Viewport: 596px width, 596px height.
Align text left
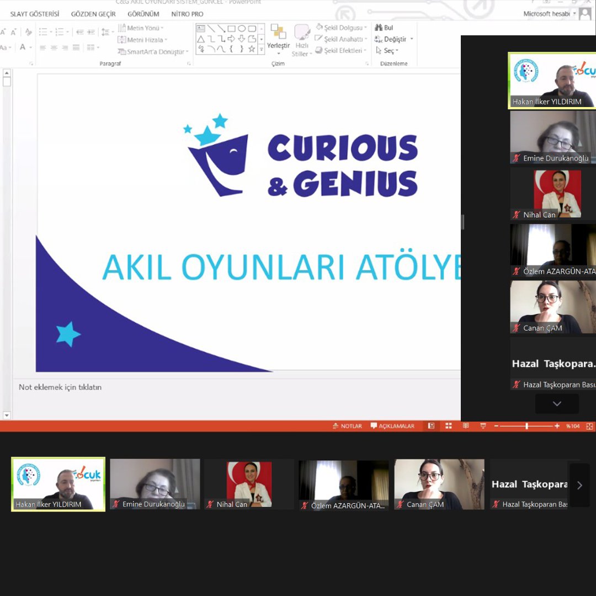pyautogui.click(x=42, y=47)
